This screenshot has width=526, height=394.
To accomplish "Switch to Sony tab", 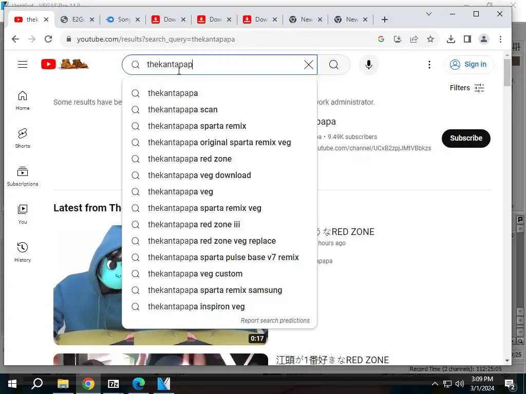I will [123, 19].
